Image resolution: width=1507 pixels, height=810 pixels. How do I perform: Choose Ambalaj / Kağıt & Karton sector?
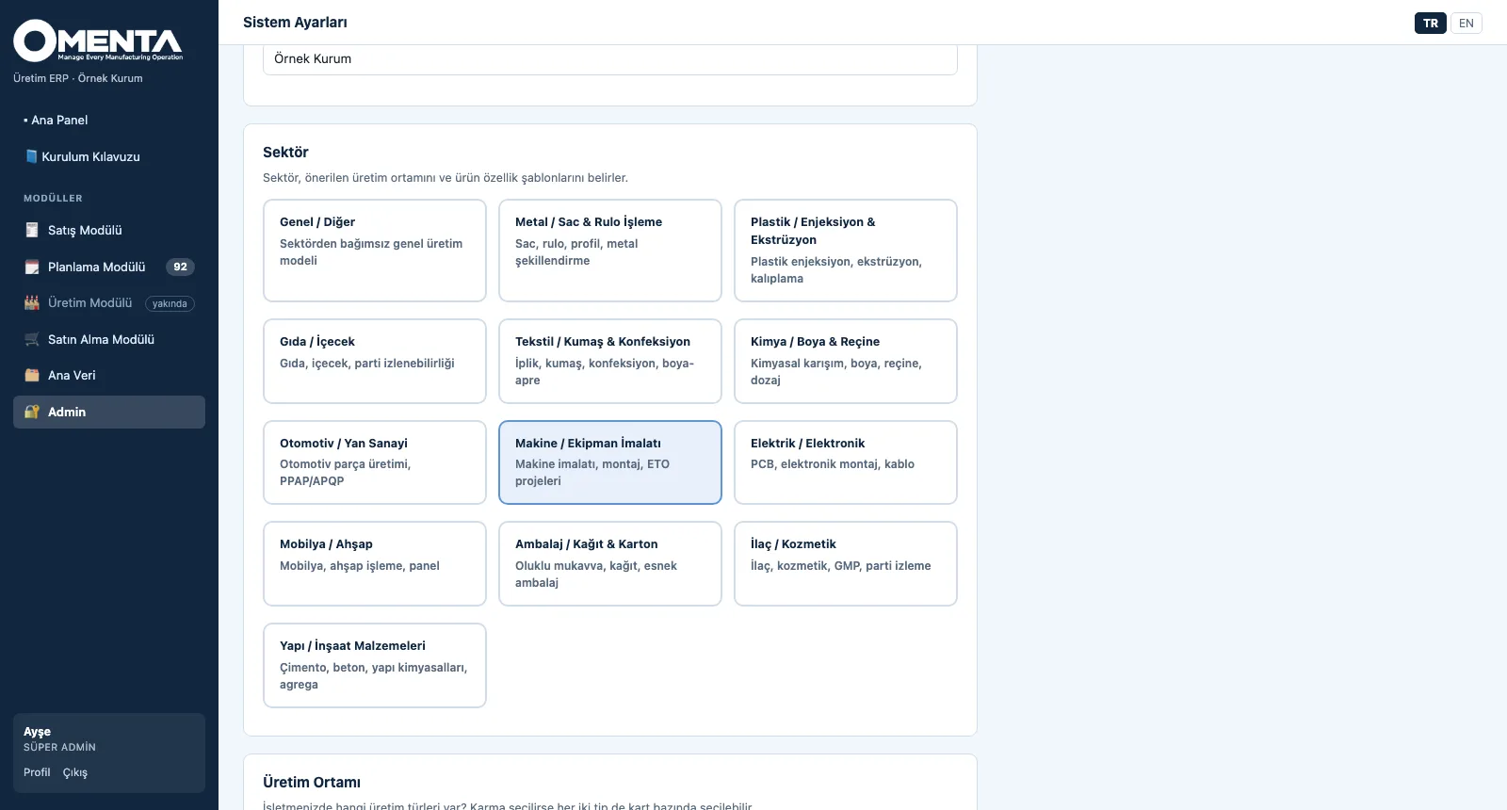610,563
